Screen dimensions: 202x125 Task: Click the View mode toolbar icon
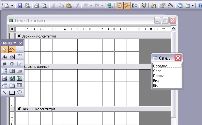pyautogui.click(x=7, y=6)
